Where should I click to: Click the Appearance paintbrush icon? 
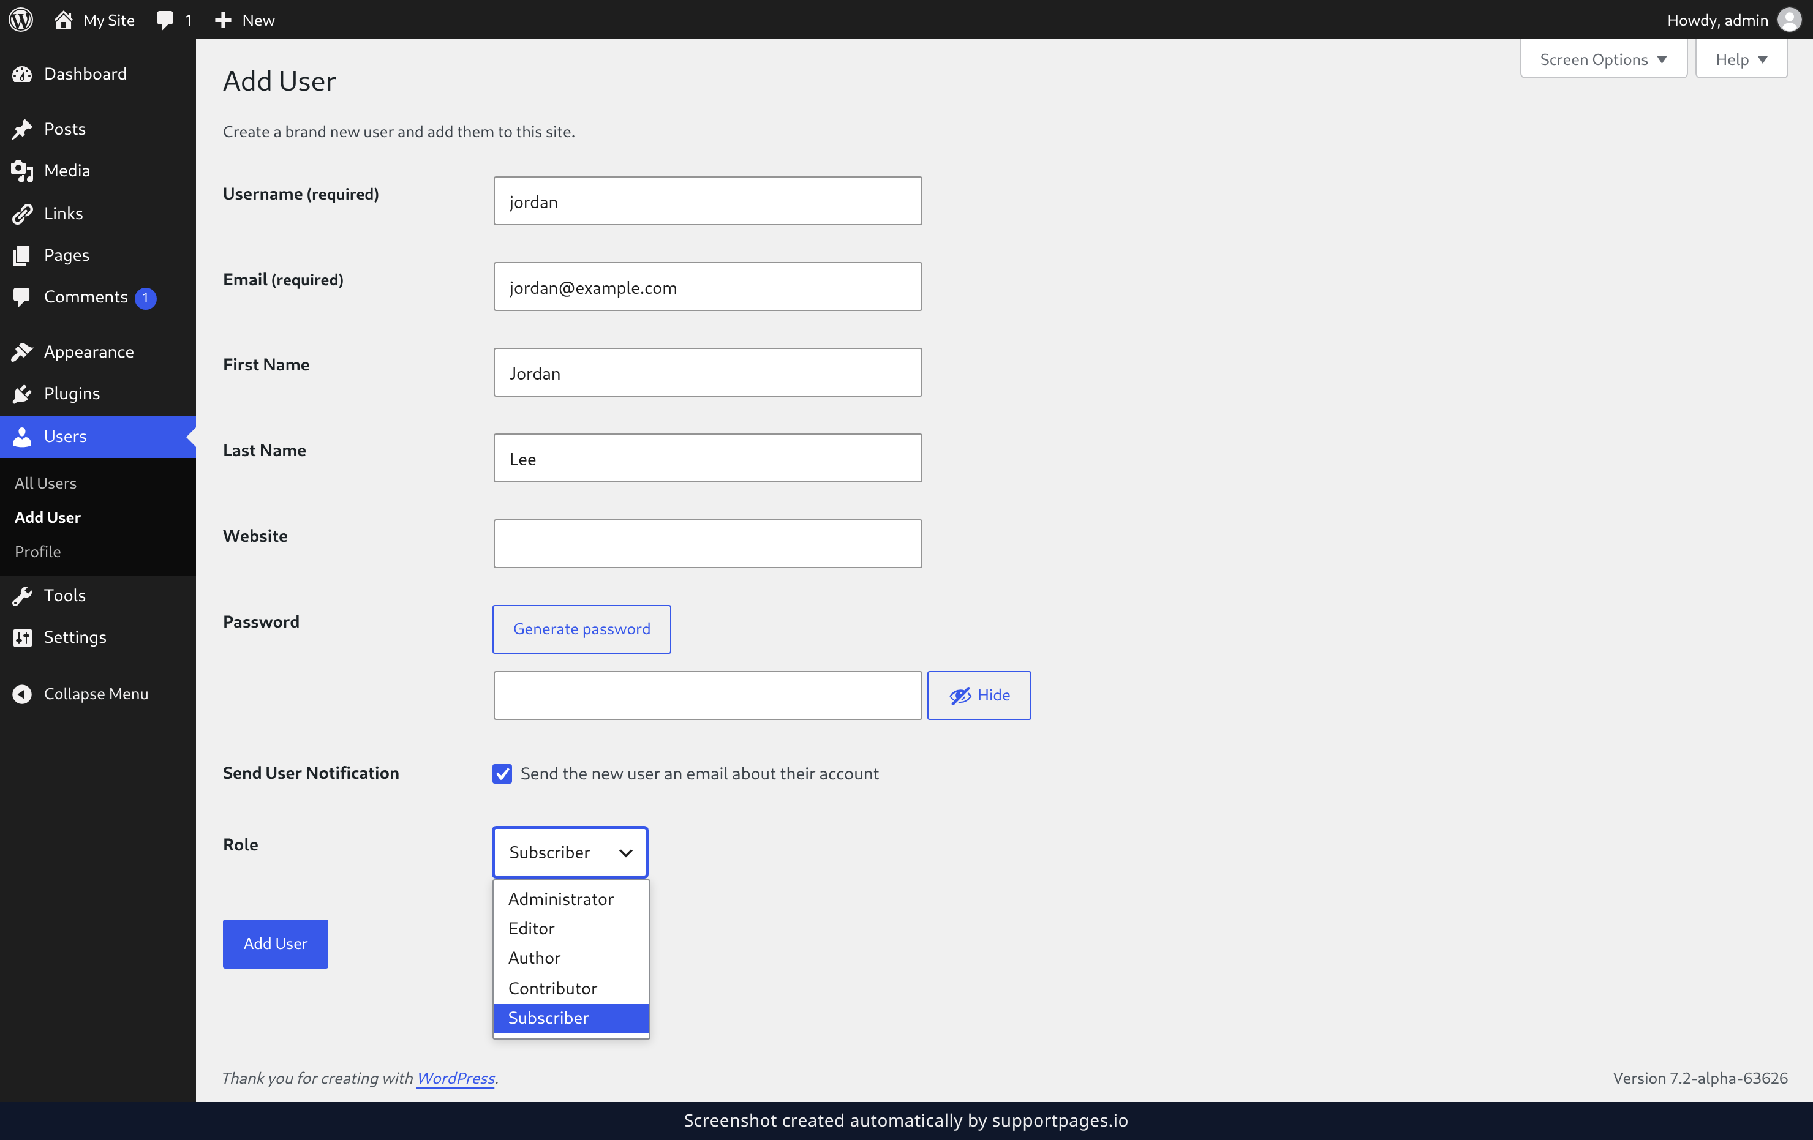point(22,351)
